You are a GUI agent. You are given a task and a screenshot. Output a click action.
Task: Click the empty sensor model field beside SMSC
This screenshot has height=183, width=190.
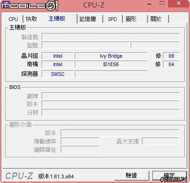click(111, 74)
